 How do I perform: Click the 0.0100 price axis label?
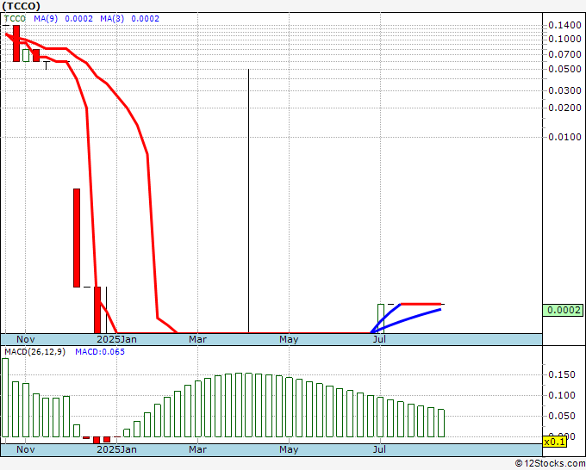point(564,136)
